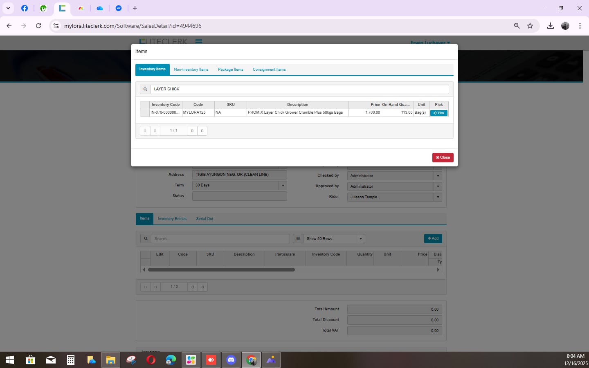Select the Consignment Items tab
Screen dimensions: 589x368
[269, 70]
